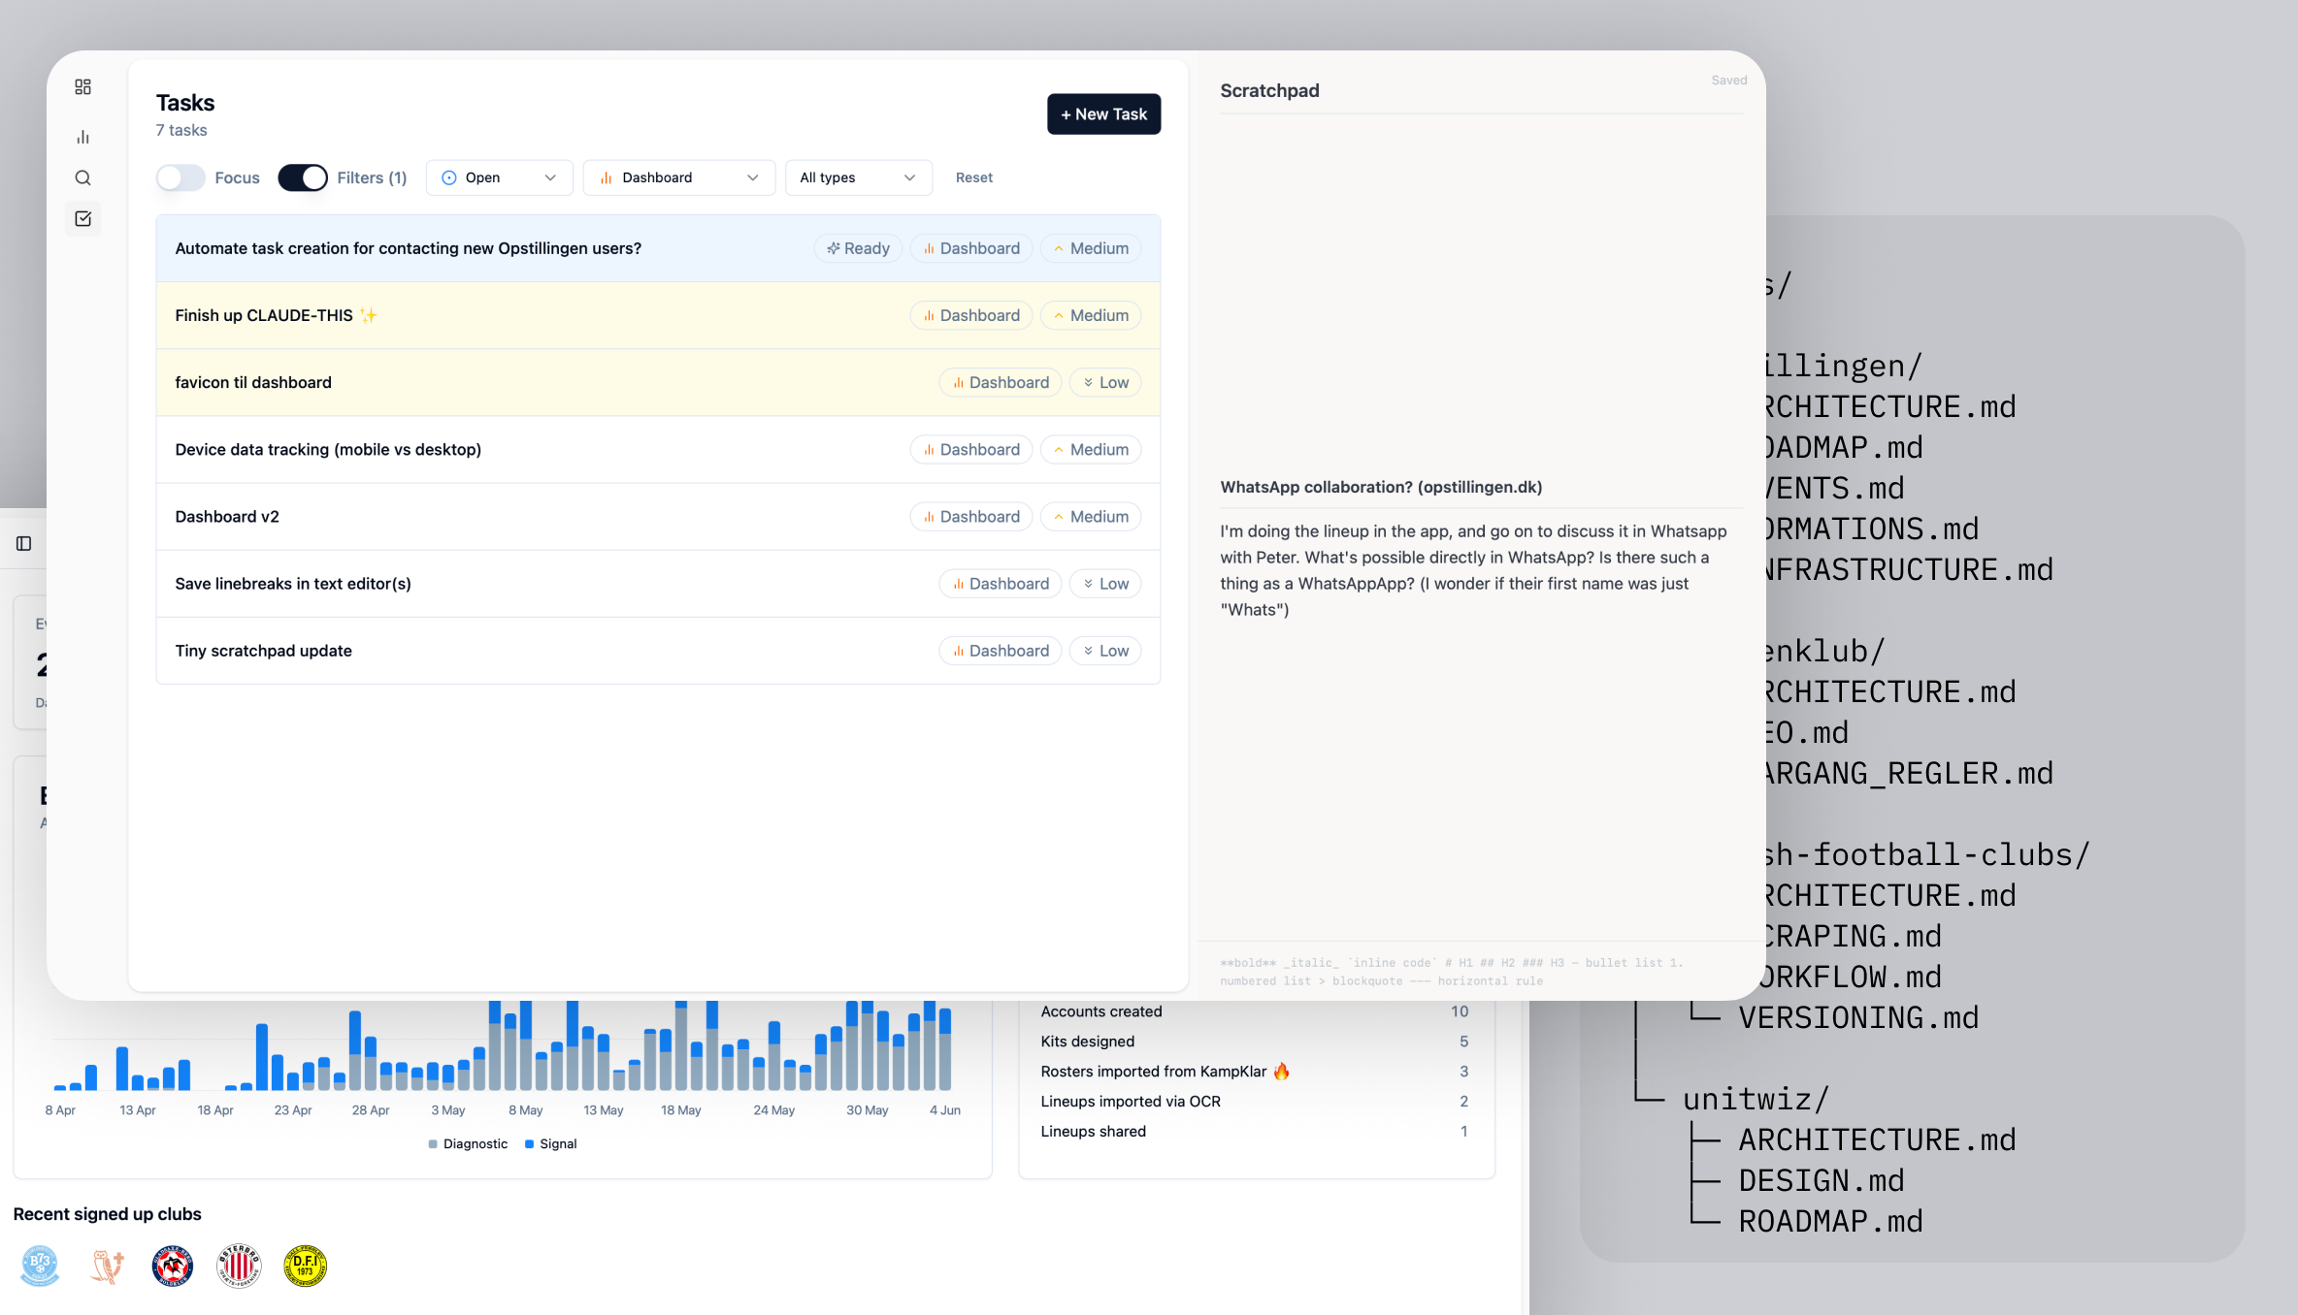Click sparkle emoji next to CLAUDE-THIS
Image resolution: width=2298 pixels, height=1315 pixels.
[x=369, y=315]
